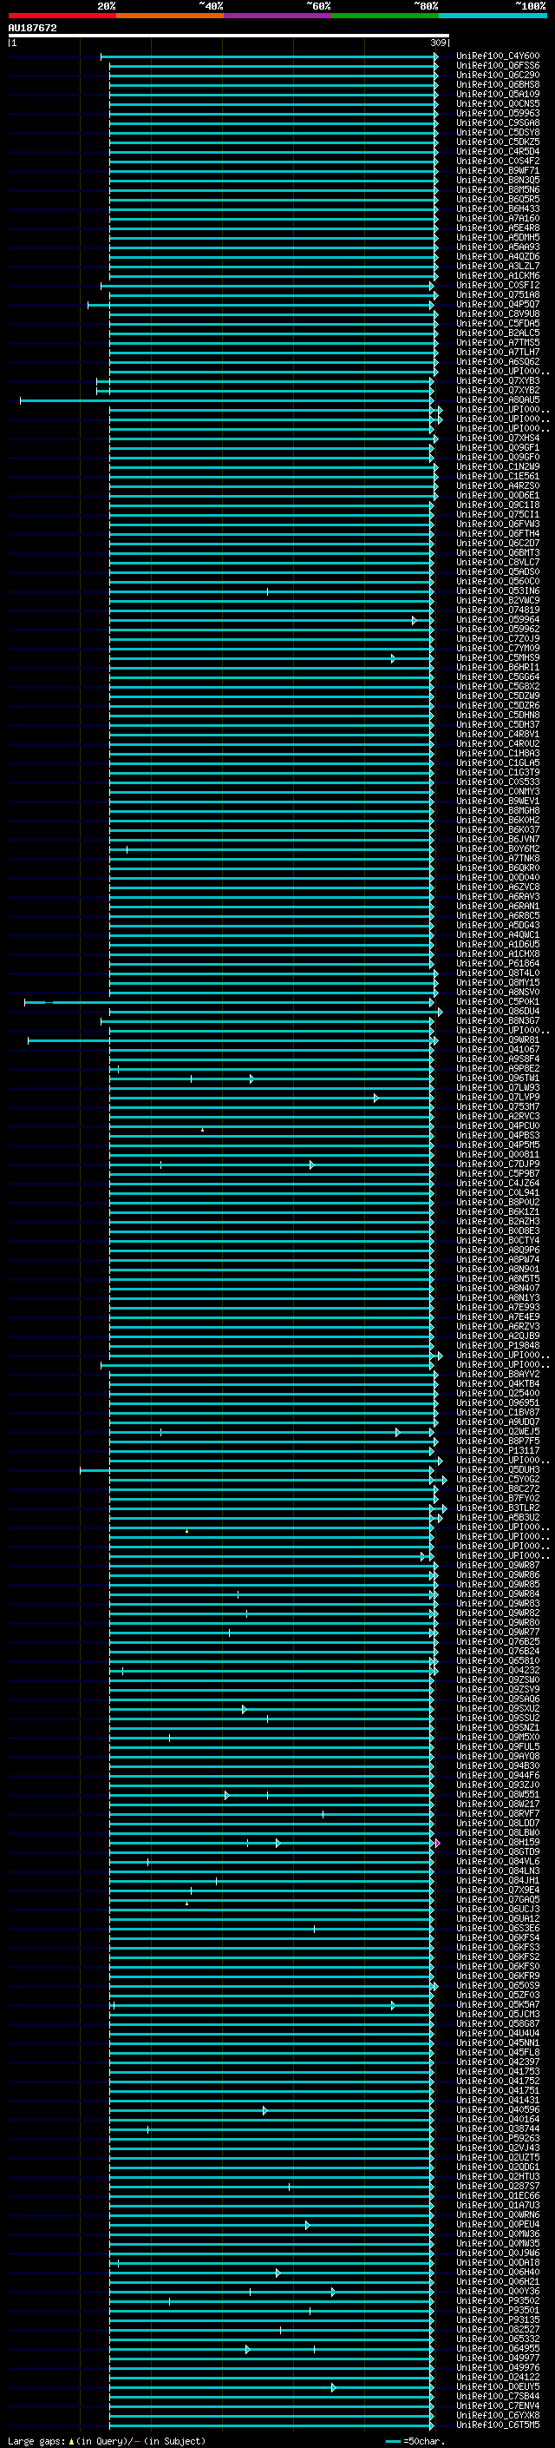Viewport: 555px width, 2448px height.
Task: Open hit UniRef100_Q6BHS8
Action: 497,84
